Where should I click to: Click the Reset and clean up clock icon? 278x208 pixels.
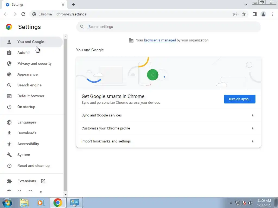click(9, 165)
